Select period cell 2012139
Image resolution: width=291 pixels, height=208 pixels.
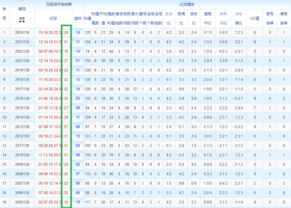pyautogui.click(x=22, y=136)
